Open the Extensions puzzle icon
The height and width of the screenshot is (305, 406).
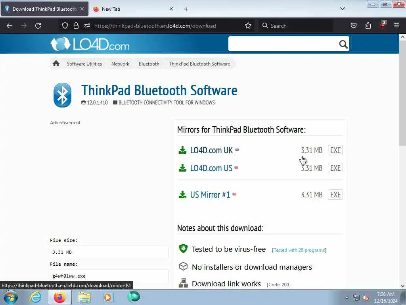coord(368,25)
